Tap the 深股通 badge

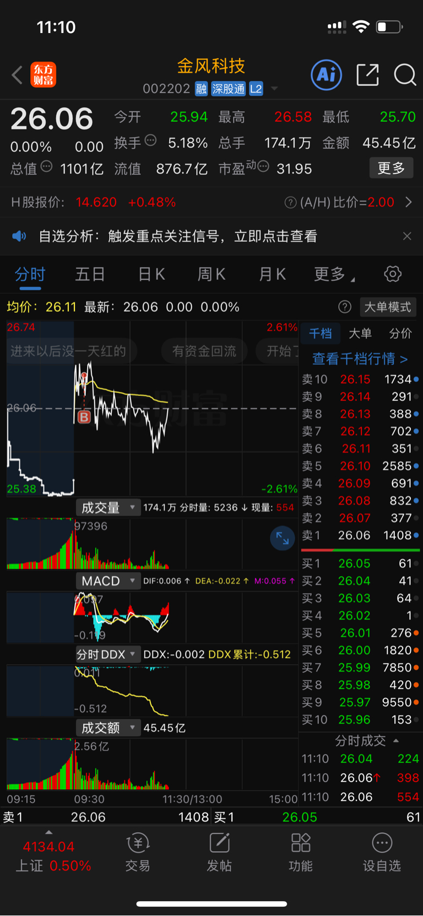pos(229,89)
